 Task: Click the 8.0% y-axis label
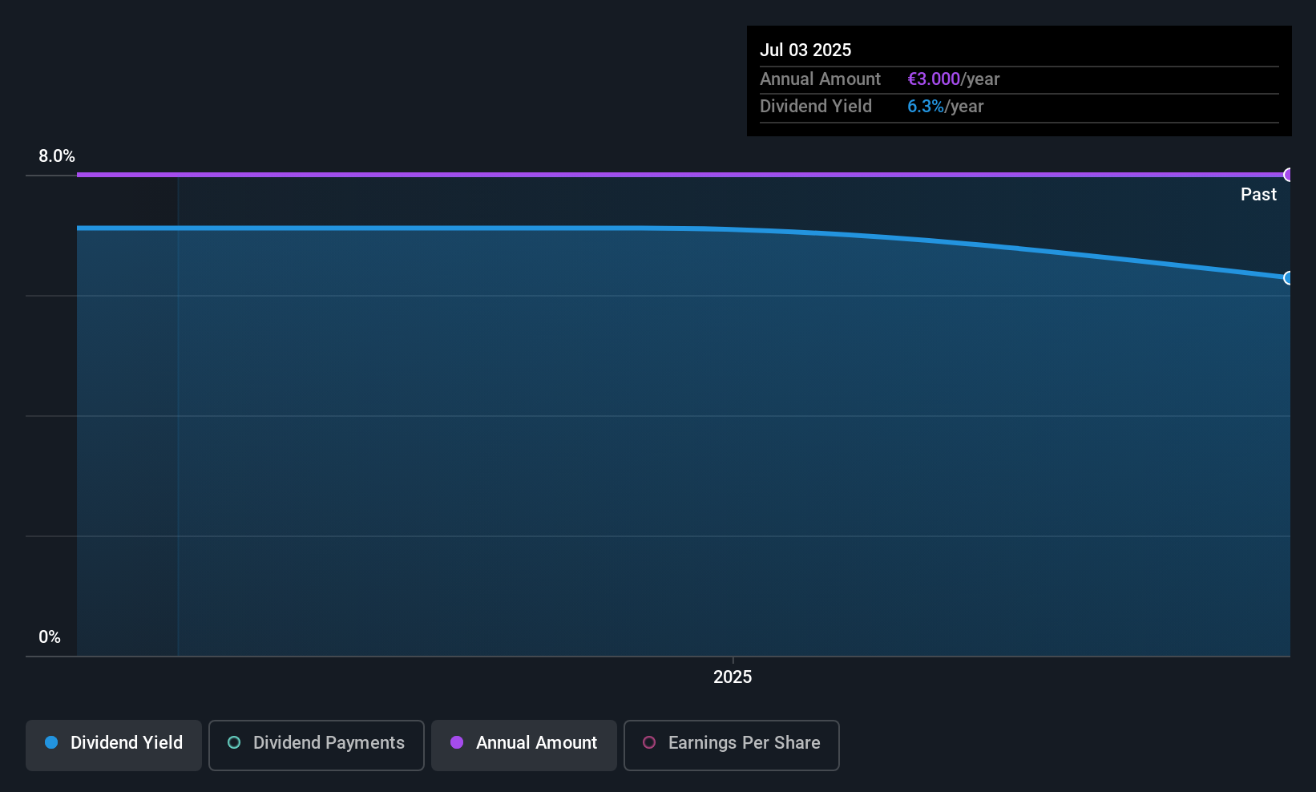pyautogui.click(x=57, y=156)
